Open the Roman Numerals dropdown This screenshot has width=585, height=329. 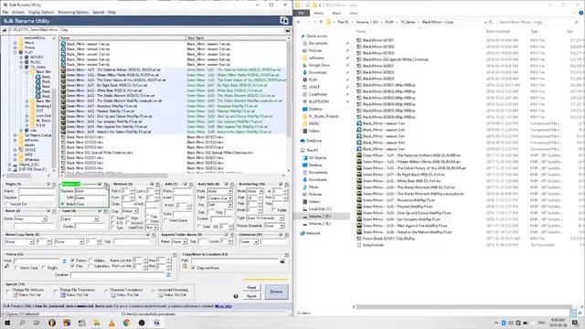274,226
